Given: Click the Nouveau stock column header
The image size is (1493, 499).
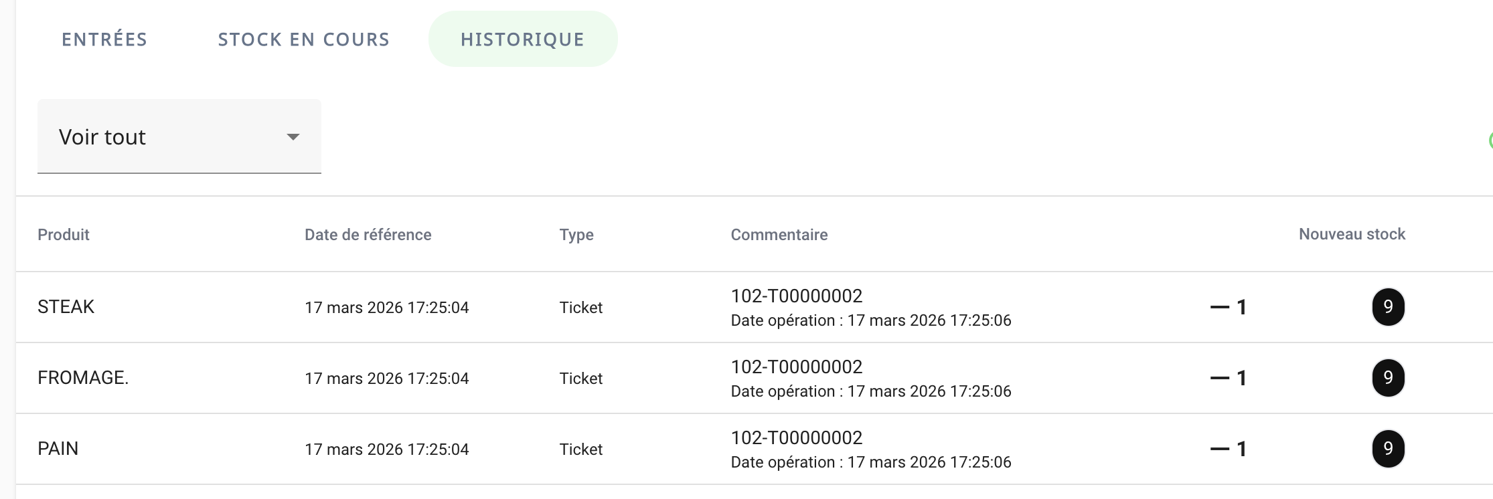Looking at the screenshot, I should point(1352,234).
